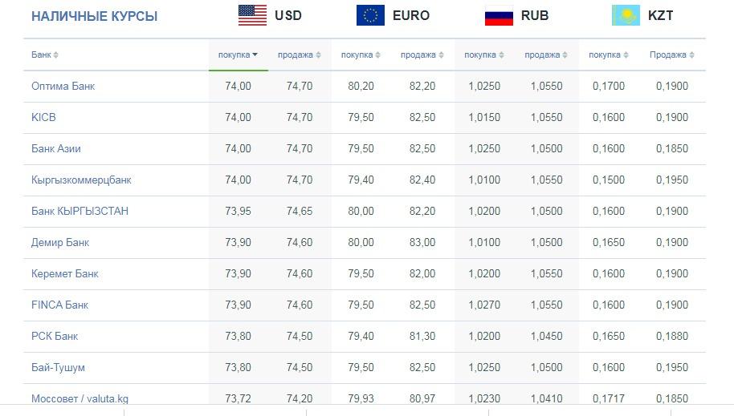Open FINCA Банк details

coord(59,305)
